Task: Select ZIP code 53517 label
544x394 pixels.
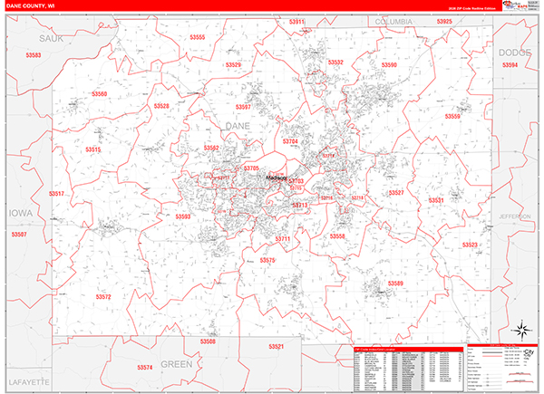Action: pyautogui.click(x=56, y=194)
